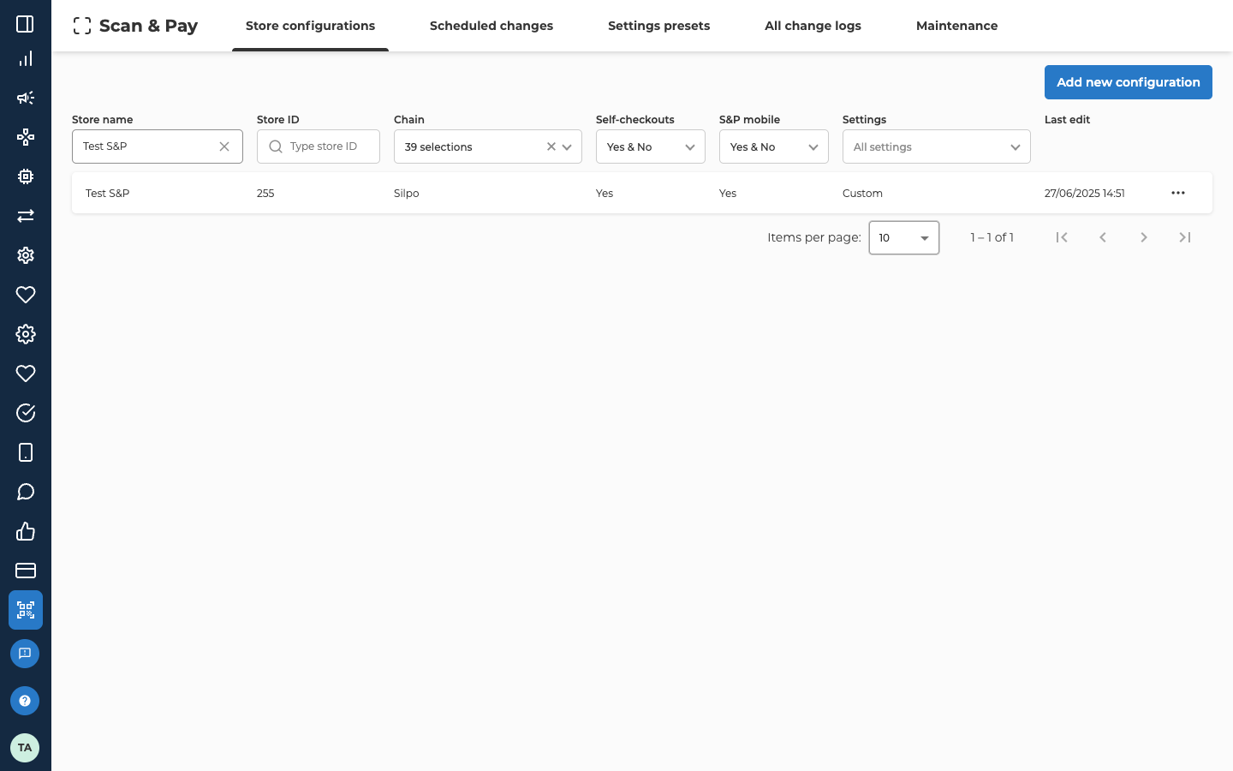
Task: Select the store ID 255 cell
Action: click(x=265, y=193)
